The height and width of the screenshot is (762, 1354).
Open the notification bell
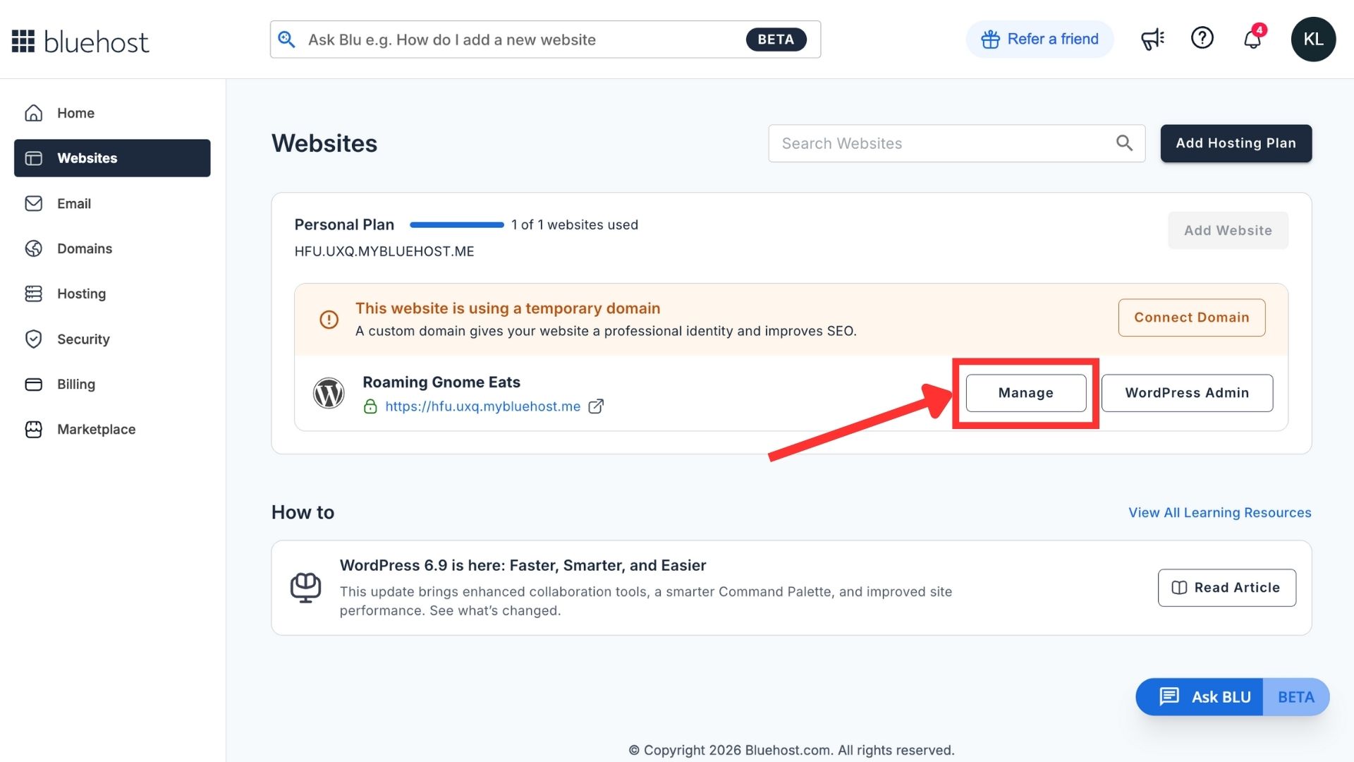tap(1253, 39)
